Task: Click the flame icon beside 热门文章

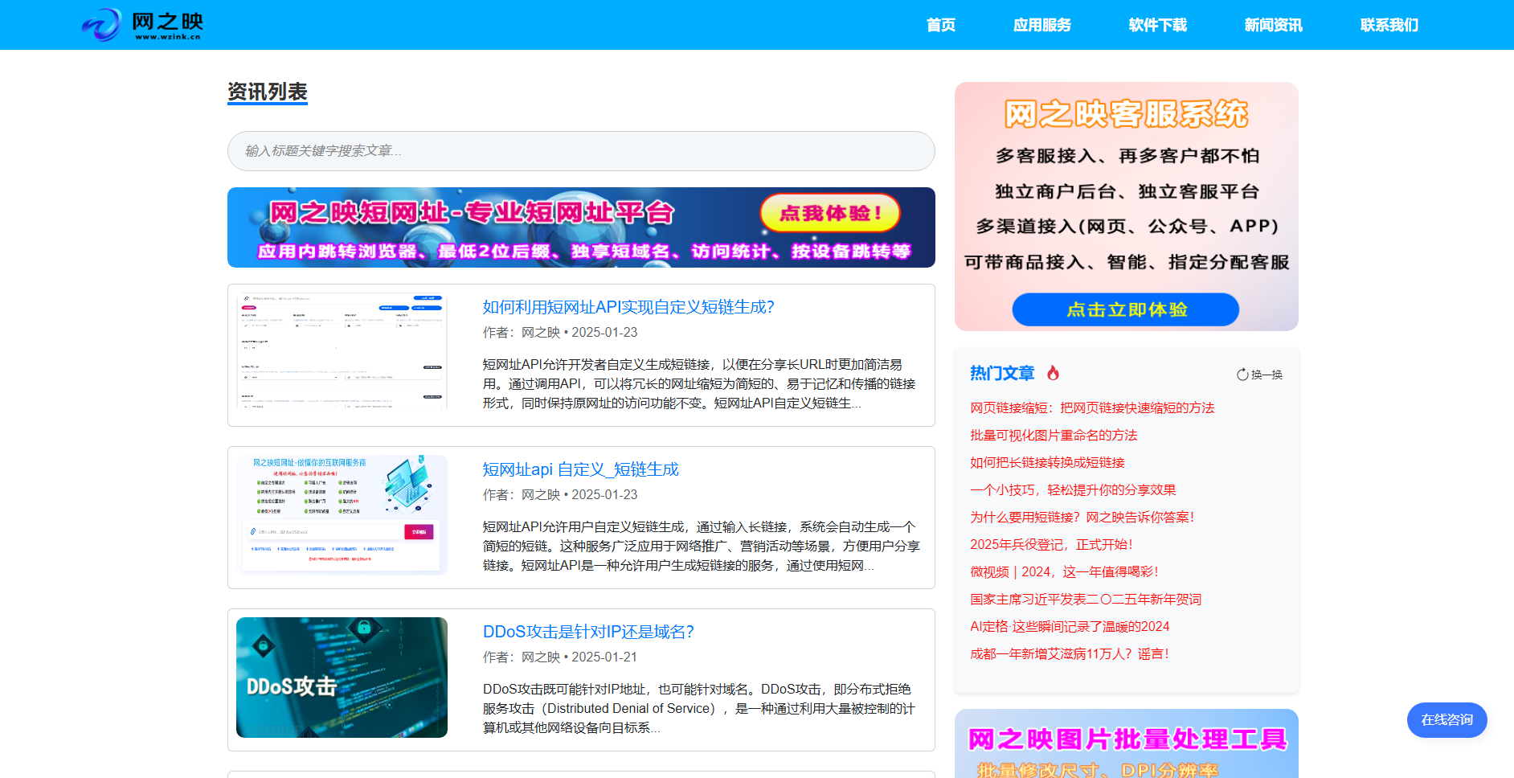Action: (1053, 373)
